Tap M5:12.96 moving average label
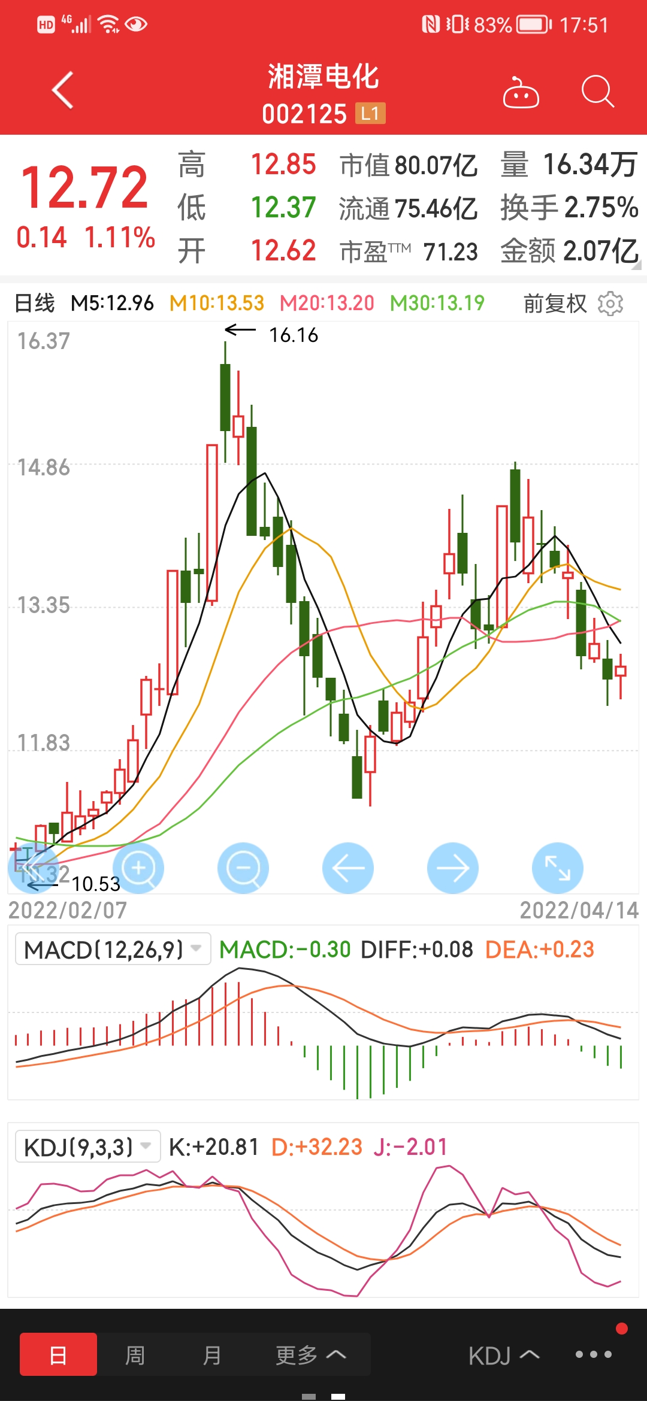The width and height of the screenshot is (647, 1401). pyautogui.click(x=112, y=303)
